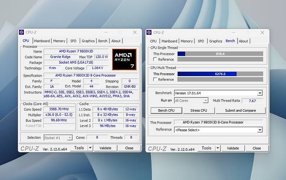Open Mainboard tab in right window
Image resolution: width=286 pixels, height=180 pixels.
point(169,41)
